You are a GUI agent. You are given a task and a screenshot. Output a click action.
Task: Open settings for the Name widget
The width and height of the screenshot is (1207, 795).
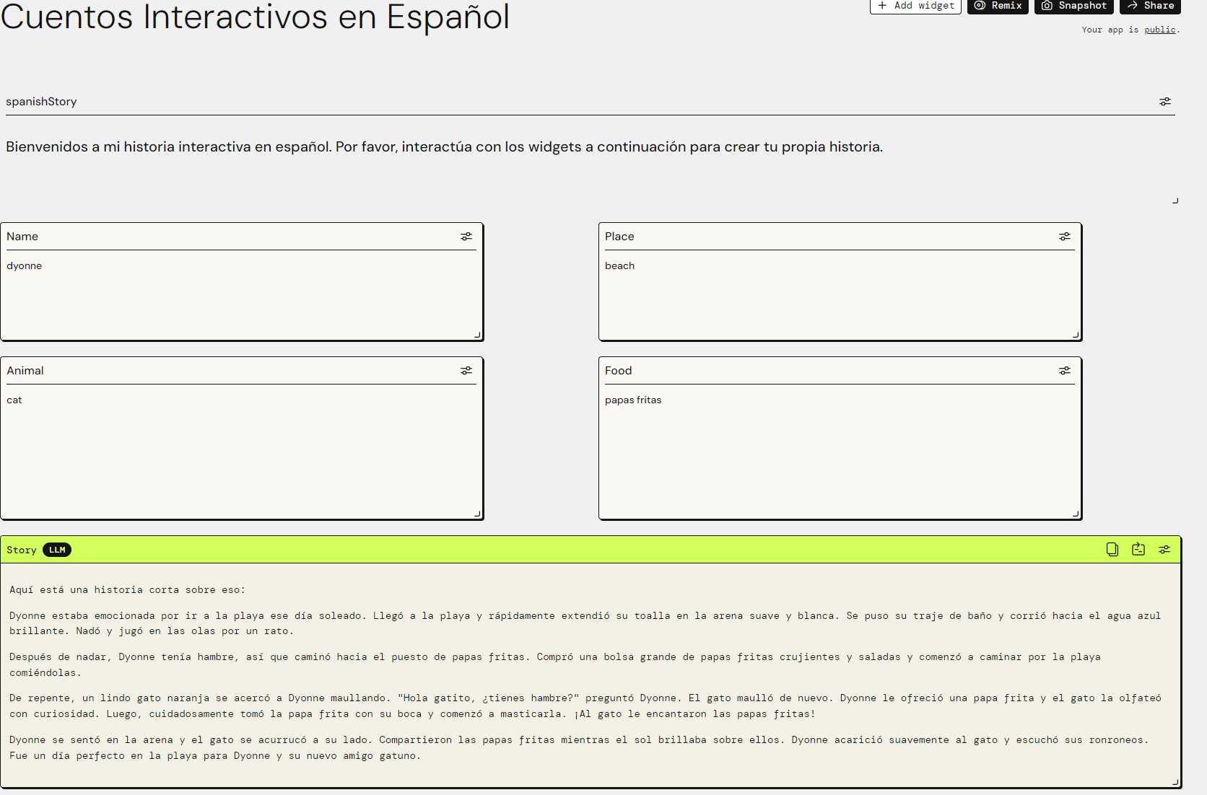tap(466, 236)
